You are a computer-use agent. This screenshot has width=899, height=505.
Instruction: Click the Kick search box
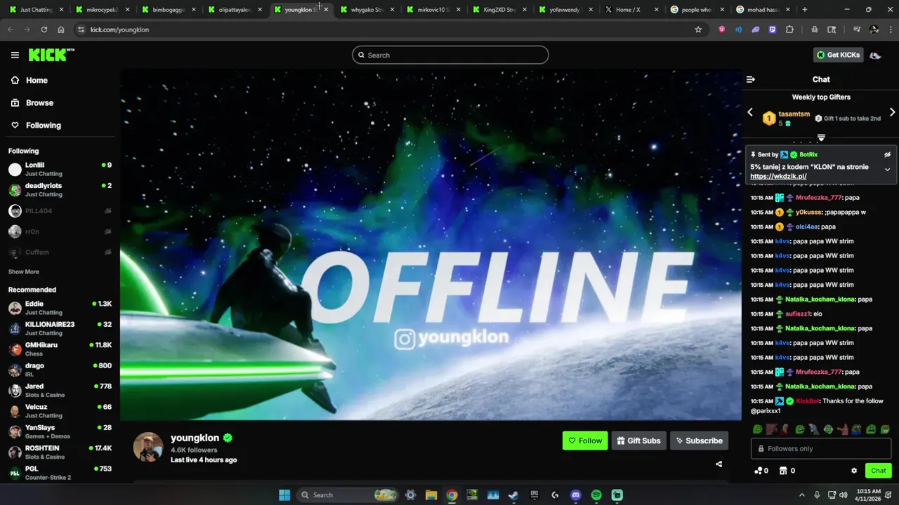pos(450,55)
